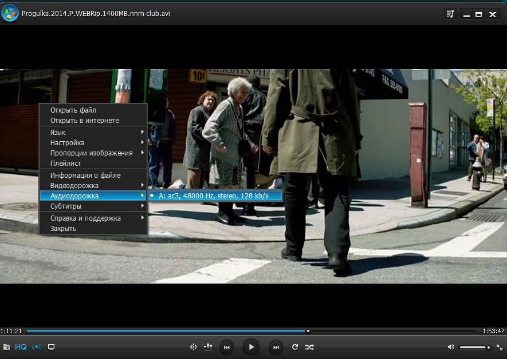
Task: Expand the 'Субтитры' submenu
Action: tap(93, 206)
